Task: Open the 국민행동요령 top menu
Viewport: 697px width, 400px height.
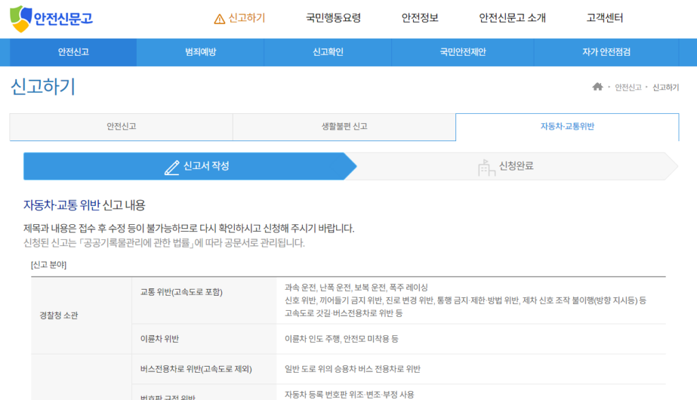Action: [x=334, y=18]
